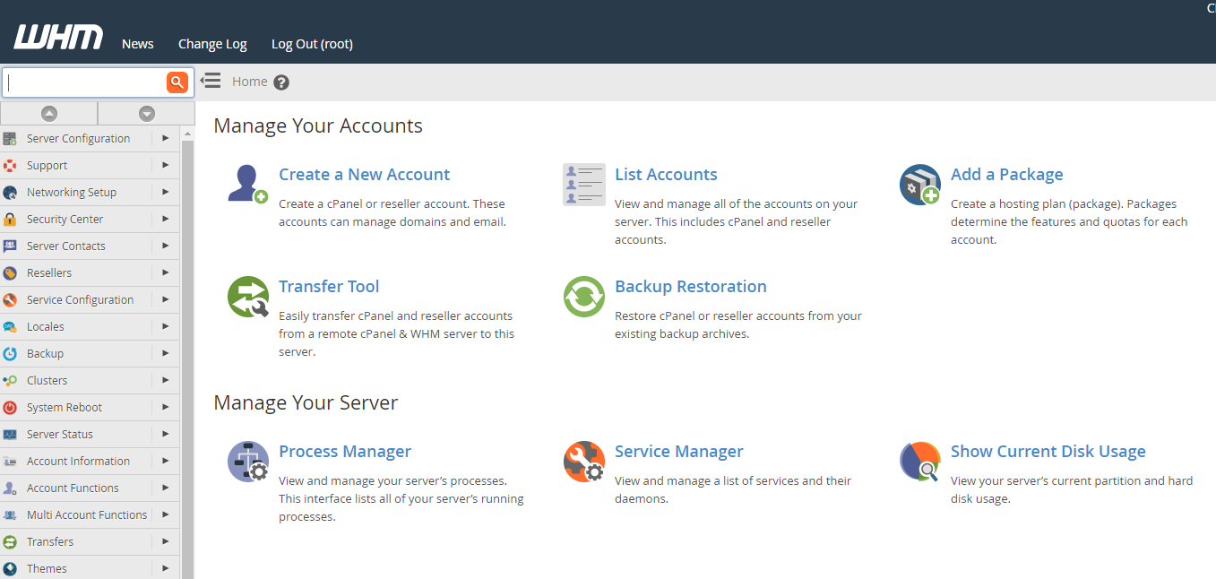1216x579 pixels.
Task: Expand the Themes arrow
Action: pyautogui.click(x=166, y=568)
